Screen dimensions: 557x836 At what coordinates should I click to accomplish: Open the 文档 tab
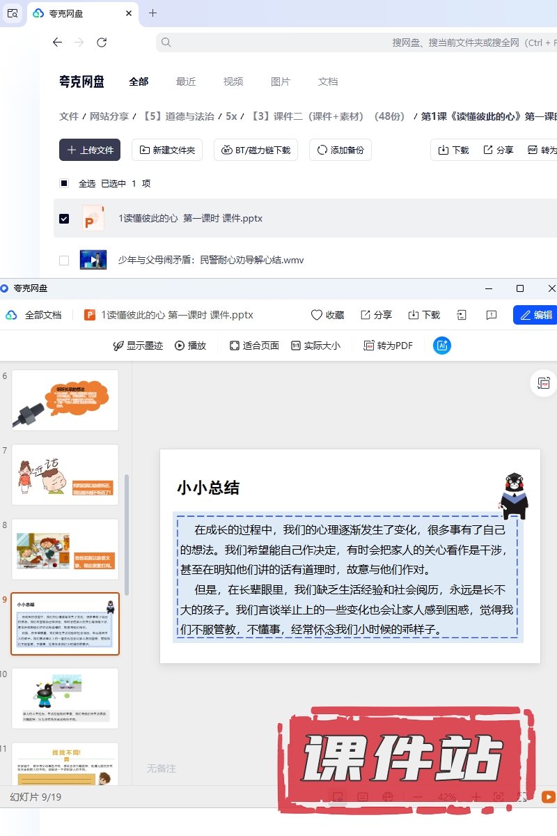click(328, 82)
